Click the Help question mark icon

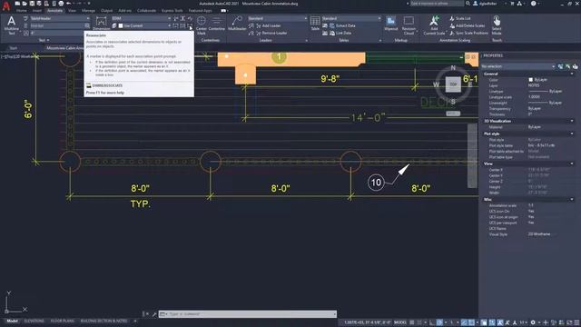(533, 4)
